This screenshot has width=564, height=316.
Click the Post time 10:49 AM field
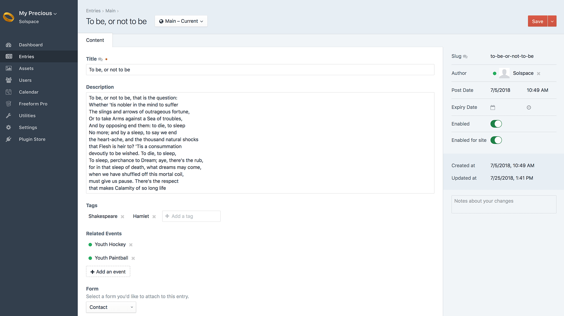coord(537,90)
